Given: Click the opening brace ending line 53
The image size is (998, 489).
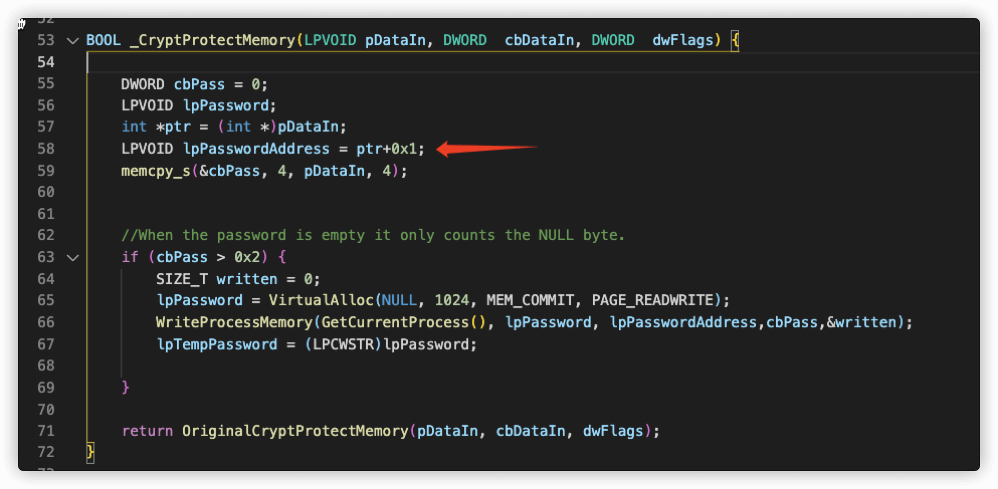Looking at the screenshot, I should 735,40.
